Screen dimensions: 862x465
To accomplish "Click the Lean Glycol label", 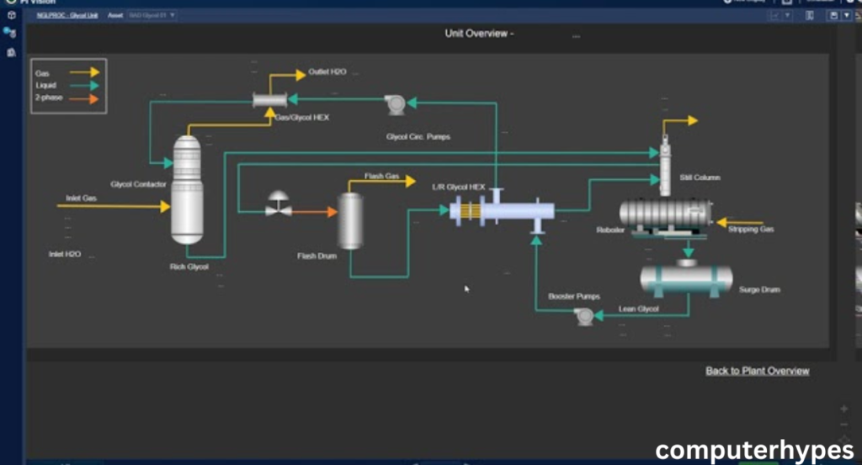I will (638, 309).
